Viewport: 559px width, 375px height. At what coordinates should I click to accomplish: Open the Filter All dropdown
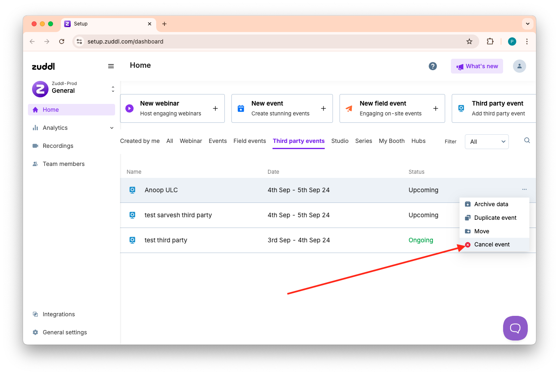[487, 142]
